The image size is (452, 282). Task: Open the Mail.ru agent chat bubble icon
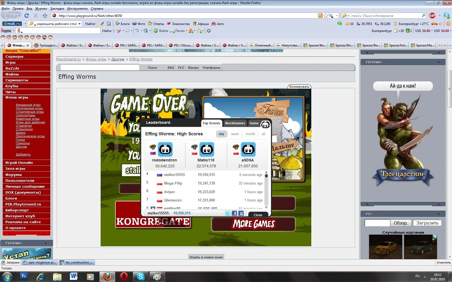(340, 24)
